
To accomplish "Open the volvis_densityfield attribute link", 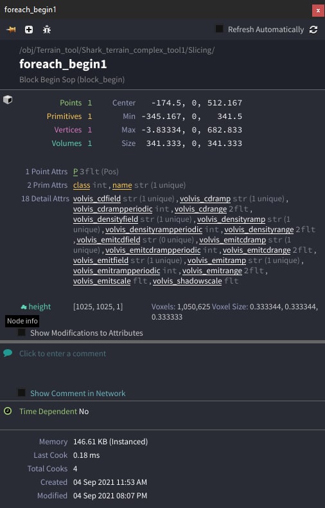I will [x=105, y=219].
